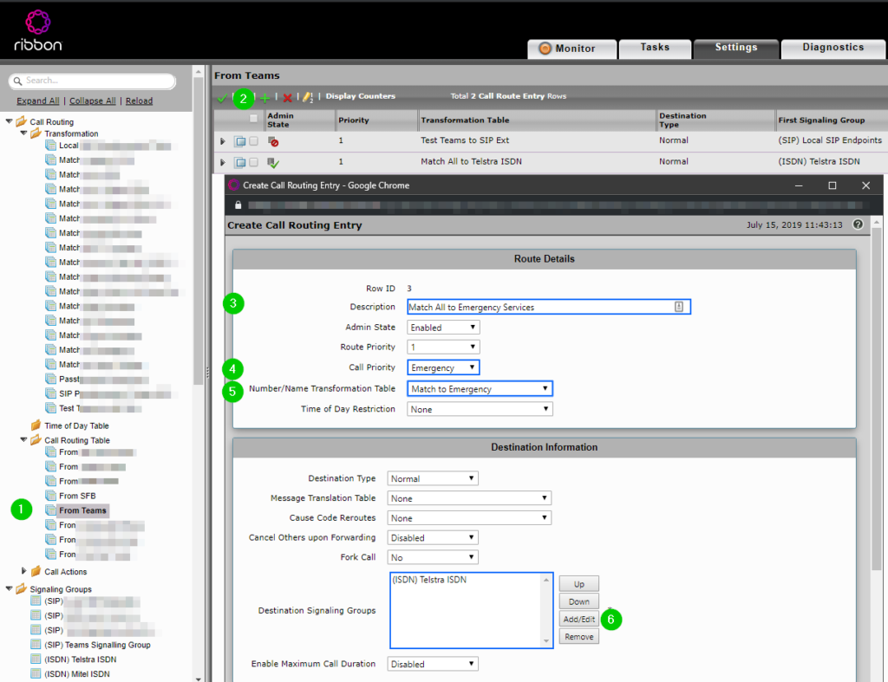888x682 pixels.
Task: Collapse the Signaling Groups tree node arrow
Action: coord(9,588)
